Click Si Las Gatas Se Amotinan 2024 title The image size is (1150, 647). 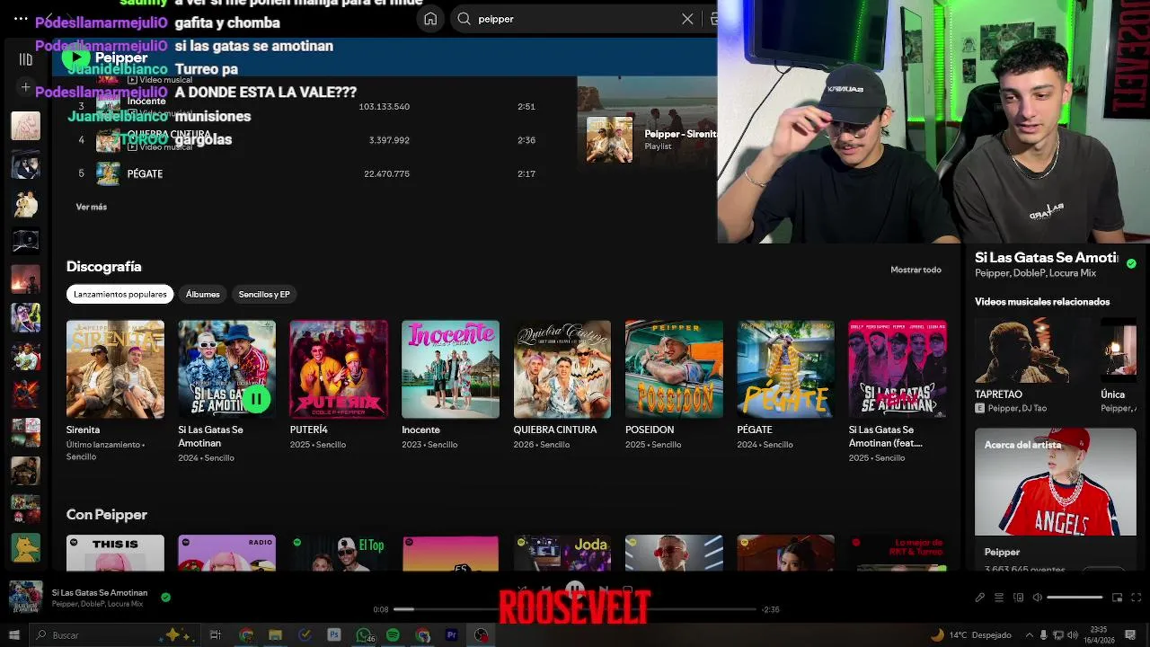[210, 436]
